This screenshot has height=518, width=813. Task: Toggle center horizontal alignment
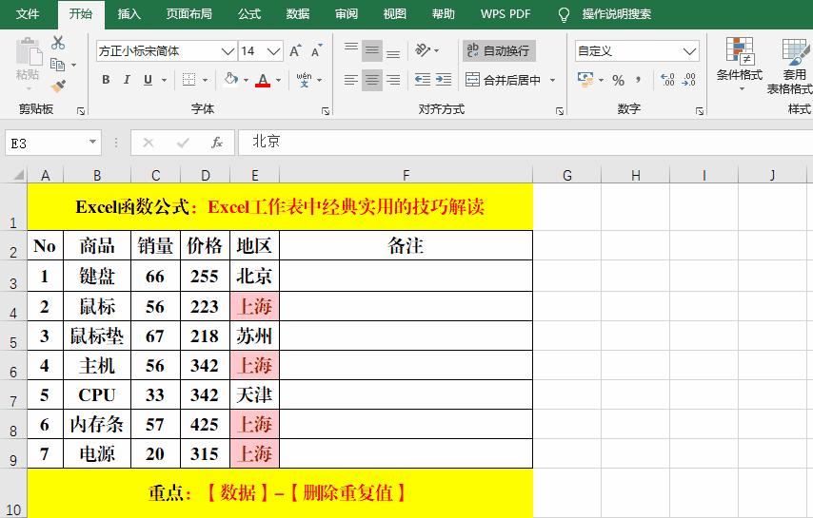pos(372,80)
